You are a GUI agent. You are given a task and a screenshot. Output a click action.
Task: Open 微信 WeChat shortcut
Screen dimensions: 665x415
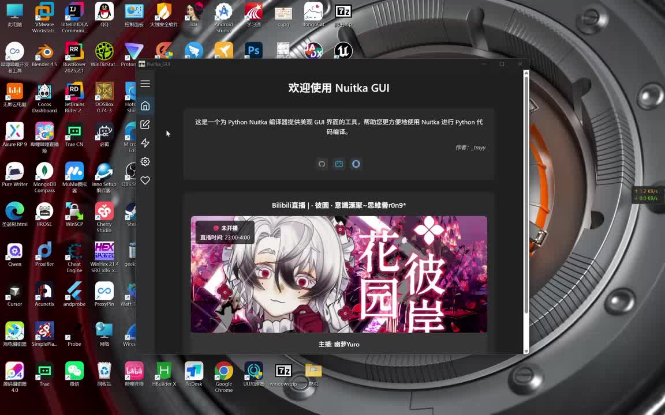74,374
